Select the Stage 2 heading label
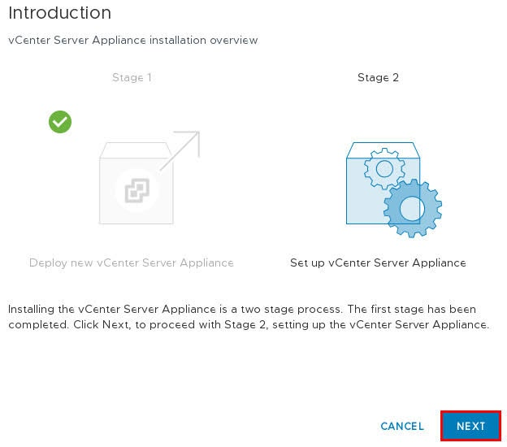This screenshot has height=447, width=507. (x=378, y=78)
